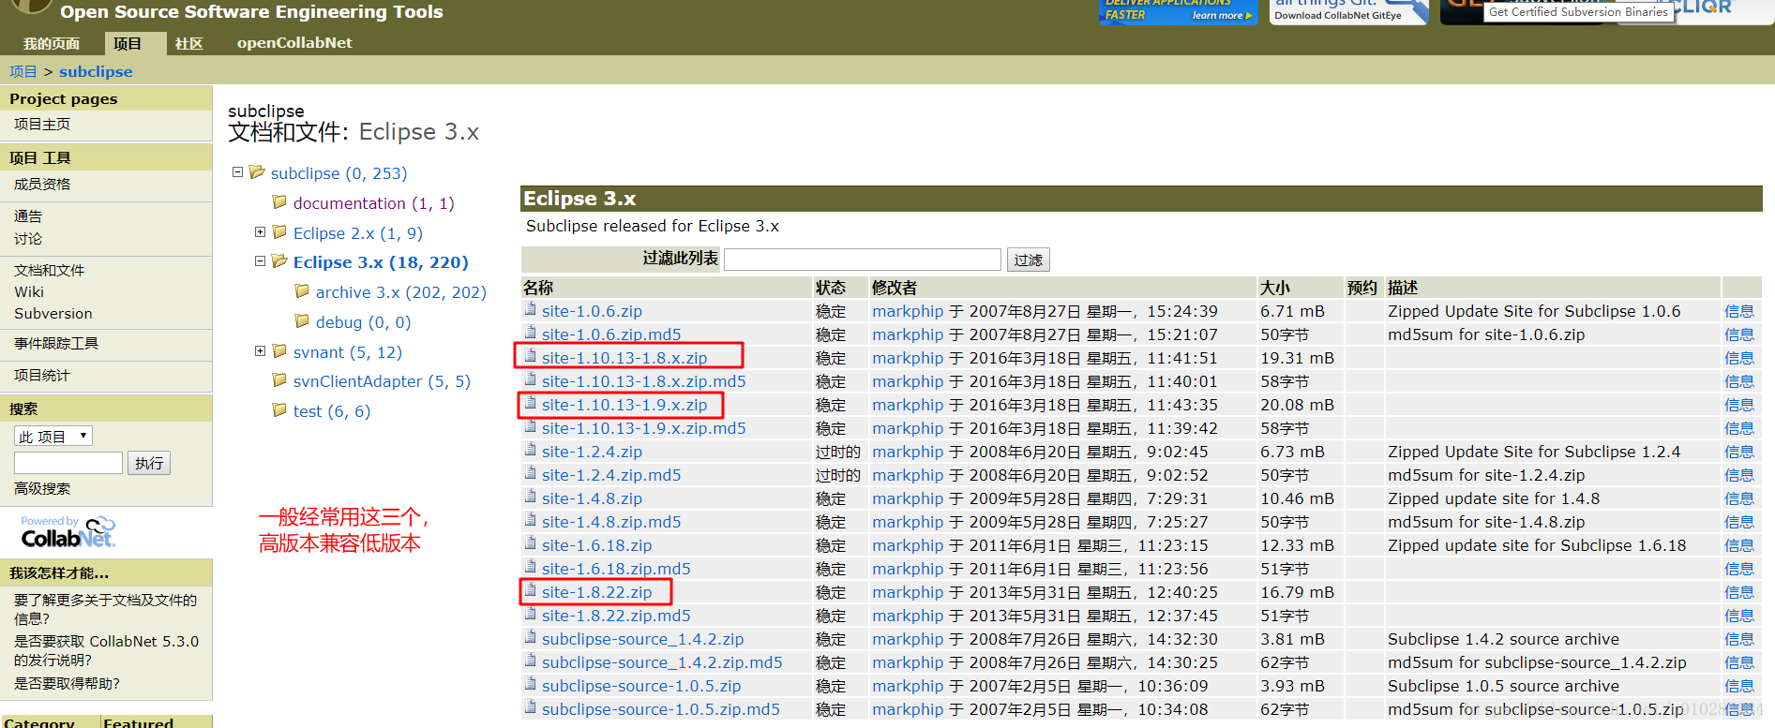This screenshot has height=728, width=1775.
Task: Open 通告 in sidebar
Action: point(28,215)
